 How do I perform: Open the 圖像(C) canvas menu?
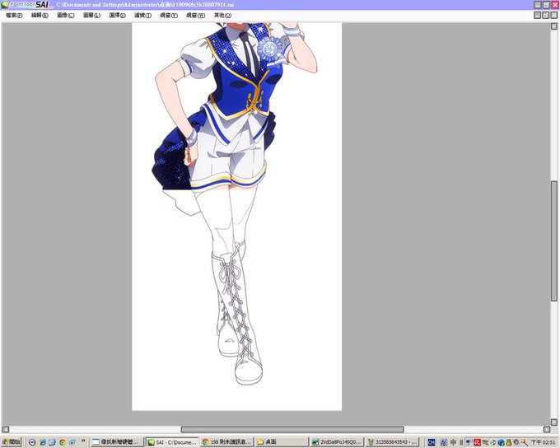pyautogui.click(x=65, y=16)
